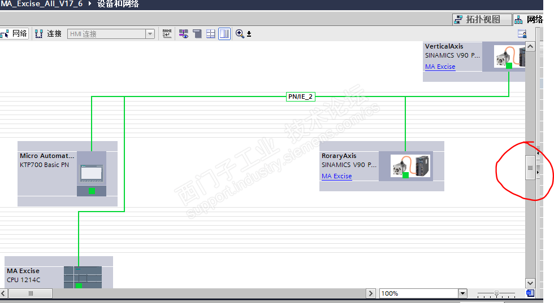Open the zoom percentage dropdown arrow

462,293
